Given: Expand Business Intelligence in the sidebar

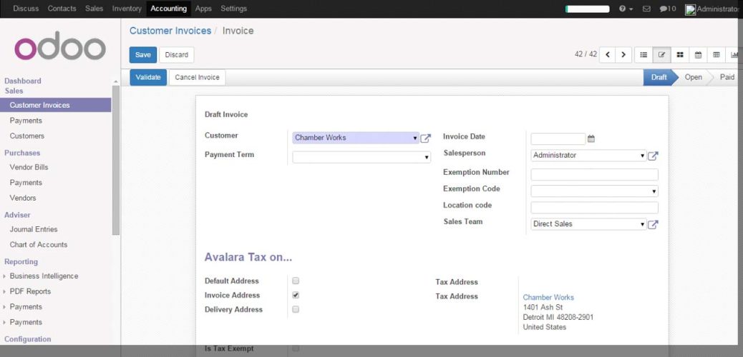Looking at the screenshot, I should pos(44,276).
